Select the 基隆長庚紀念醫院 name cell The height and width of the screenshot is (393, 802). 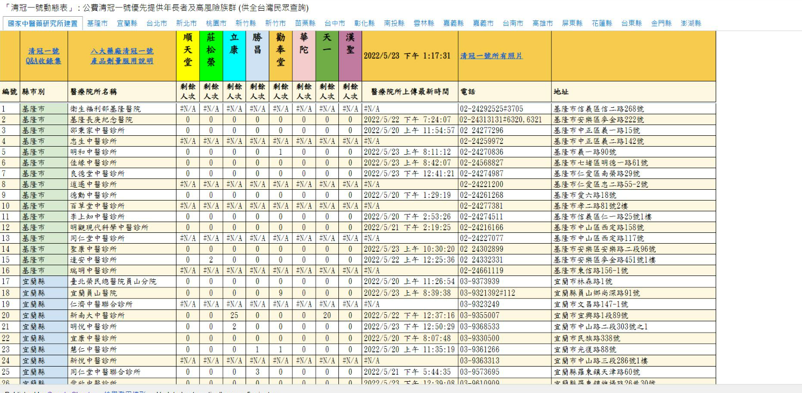coord(101,120)
